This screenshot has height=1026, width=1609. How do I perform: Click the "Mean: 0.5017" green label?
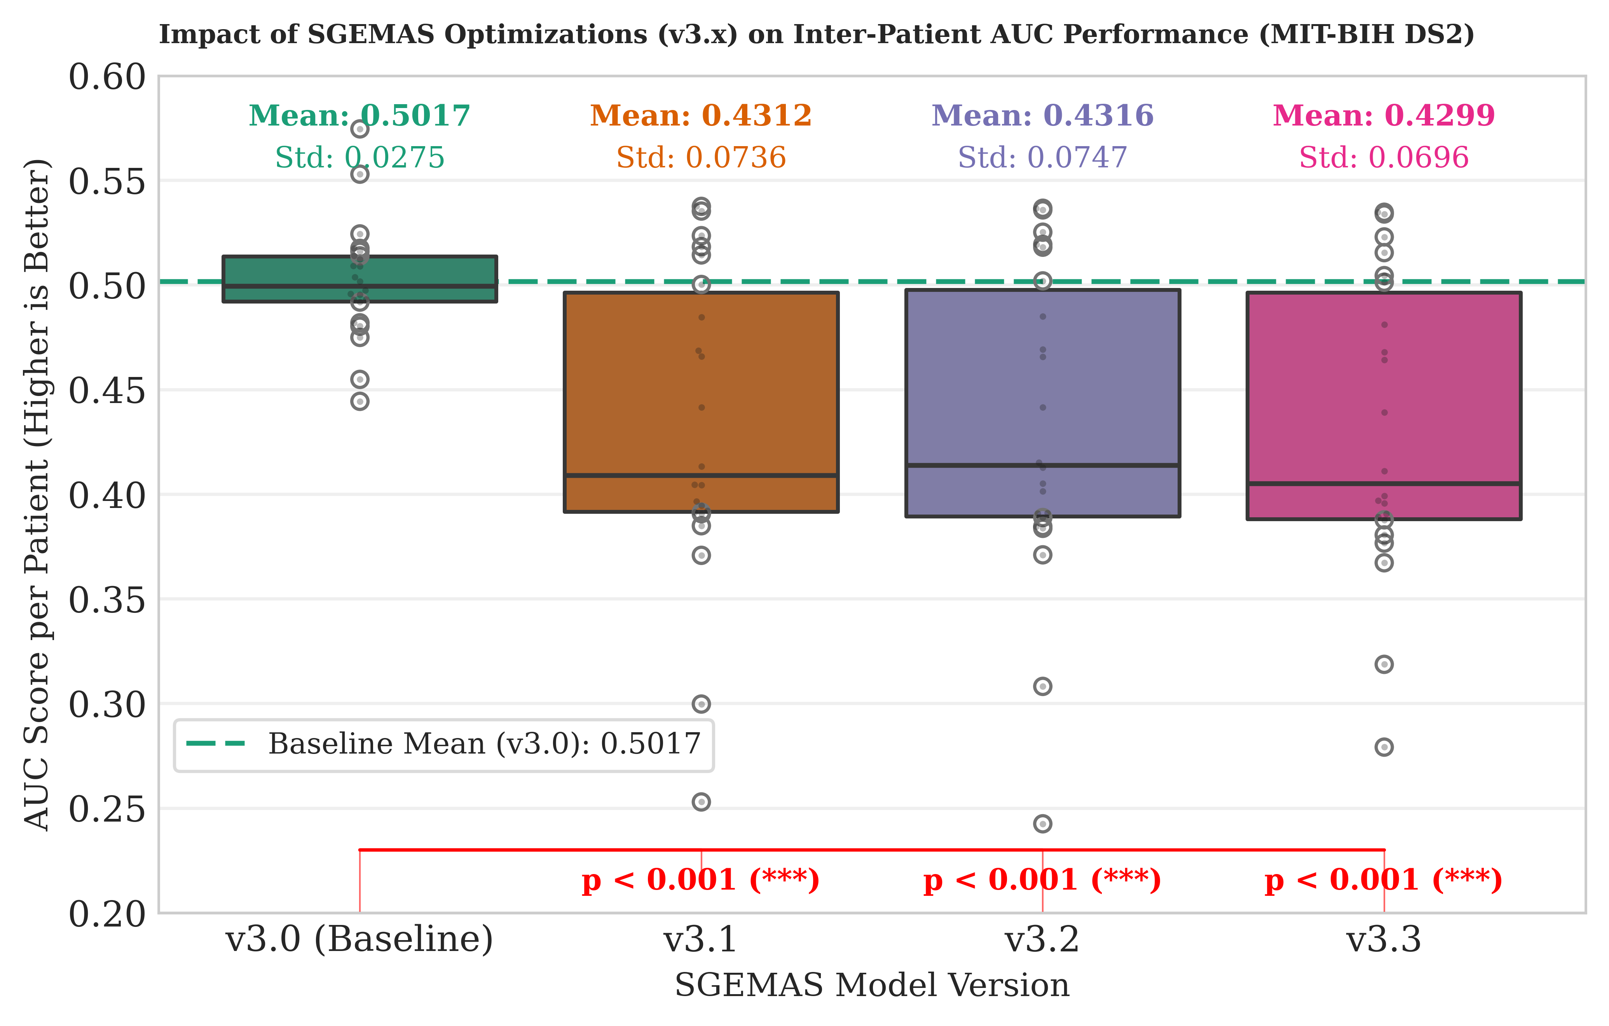point(359,115)
